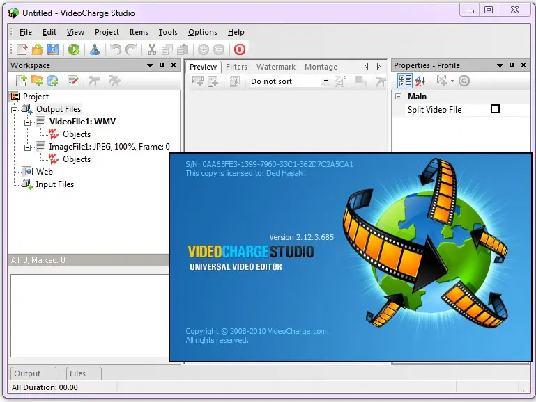536x402 pixels.
Task: Click the Undo arrow icon
Action: click(116, 49)
